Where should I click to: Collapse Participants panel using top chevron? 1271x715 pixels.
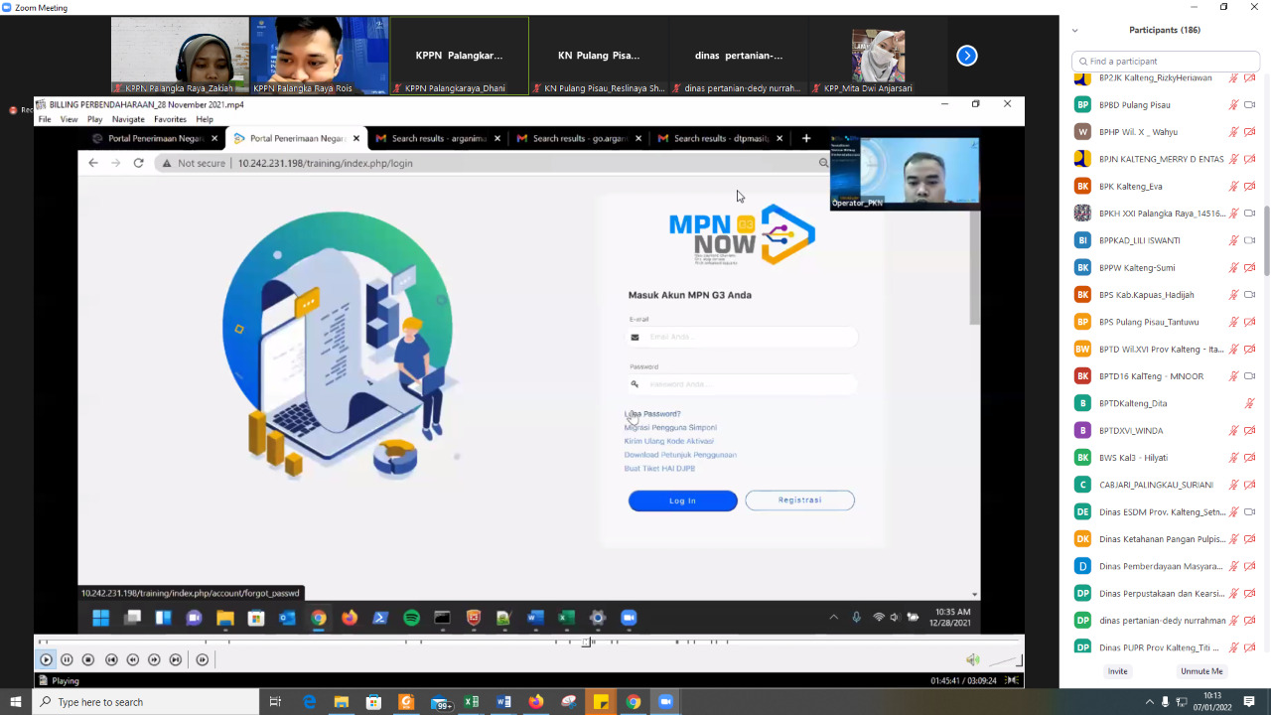(x=1074, y=31)
